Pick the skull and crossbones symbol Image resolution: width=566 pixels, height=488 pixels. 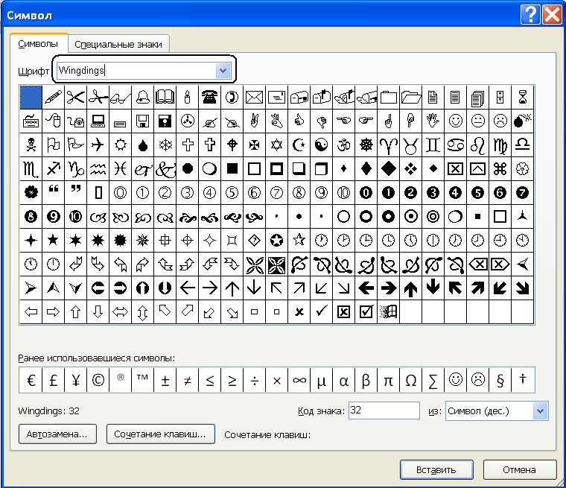tap(31, 145)
